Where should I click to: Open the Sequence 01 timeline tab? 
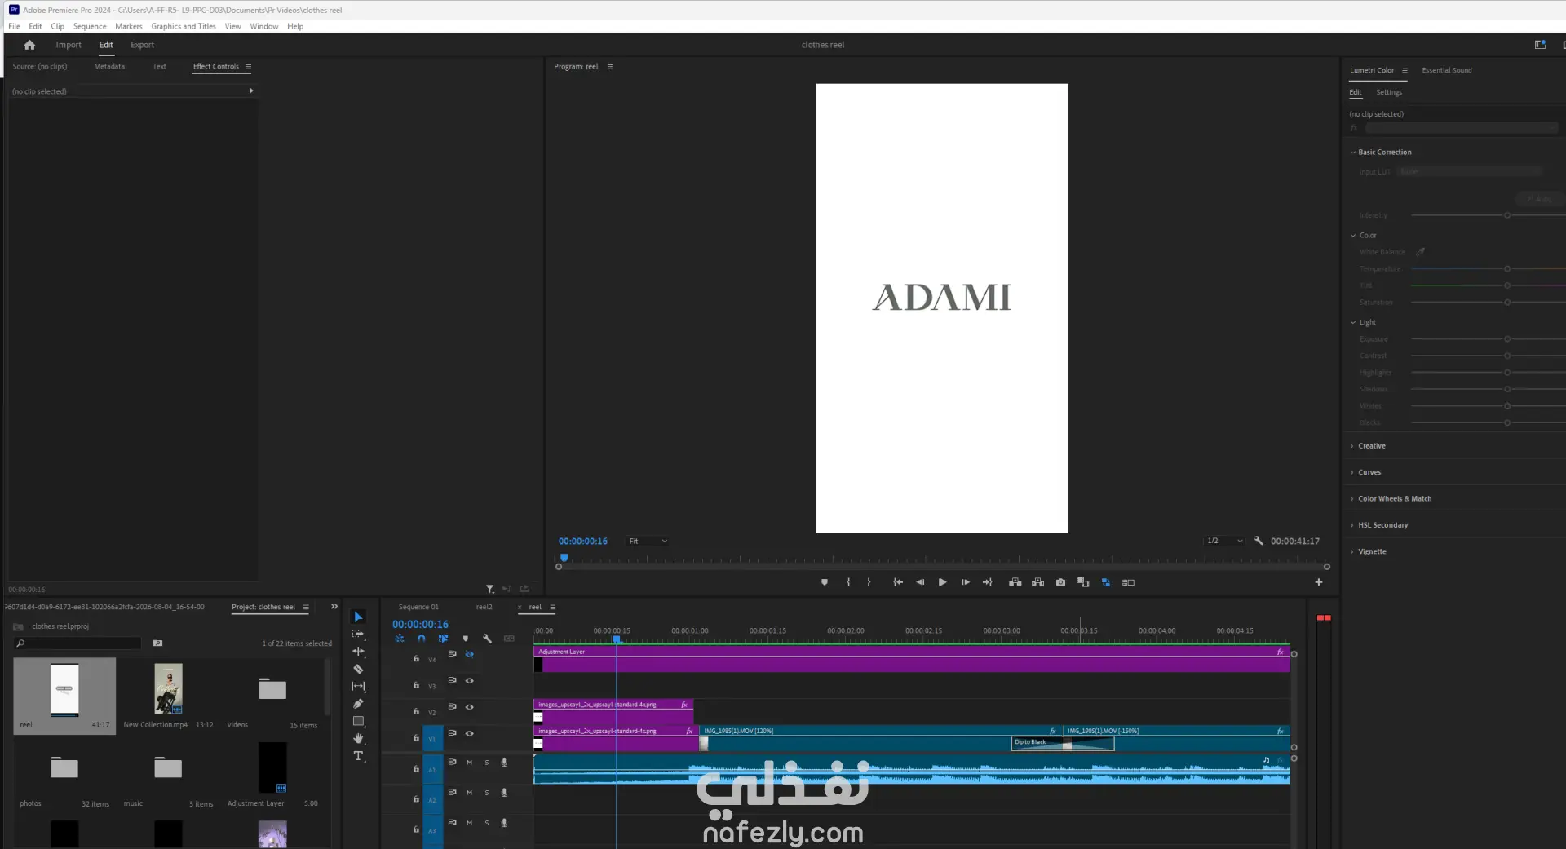(x=418, y=607)
